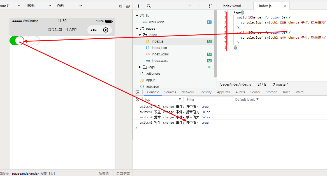327x176 pixels.
Task: Open mini program capsule menu dots
Action: 94,30
